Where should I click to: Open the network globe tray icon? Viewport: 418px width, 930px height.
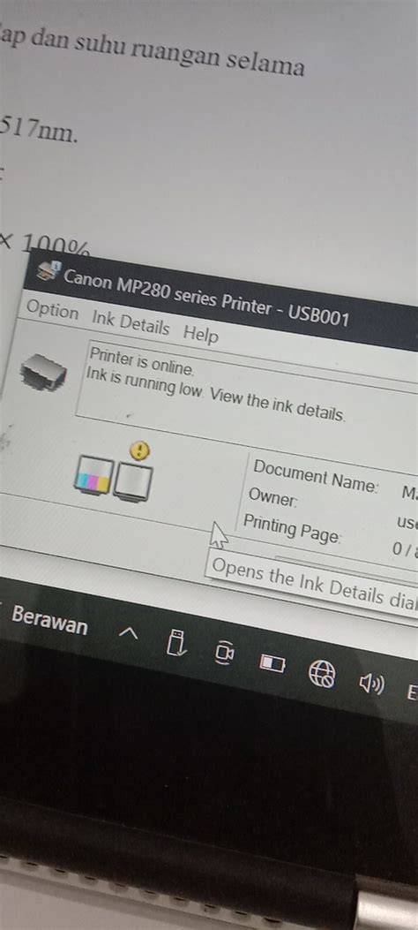pos(322,674)
